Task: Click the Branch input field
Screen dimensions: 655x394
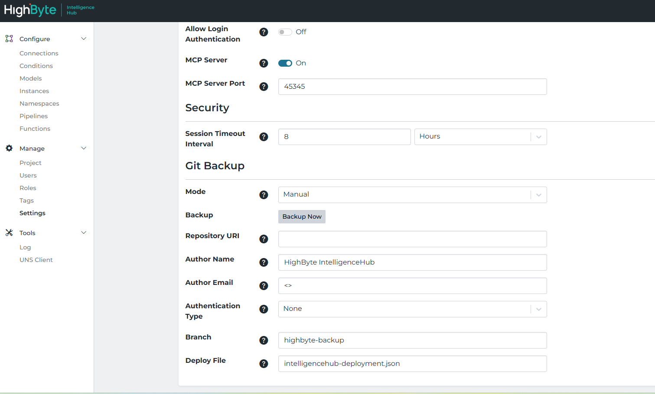Action: (412, 340)
